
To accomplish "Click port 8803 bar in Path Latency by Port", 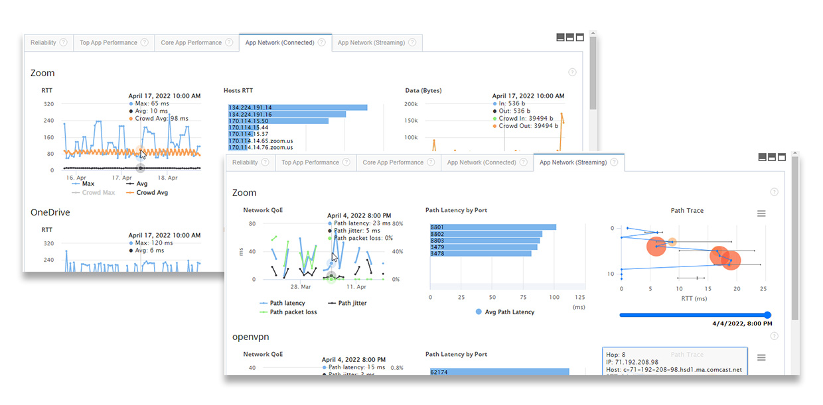I will point(485,241).
